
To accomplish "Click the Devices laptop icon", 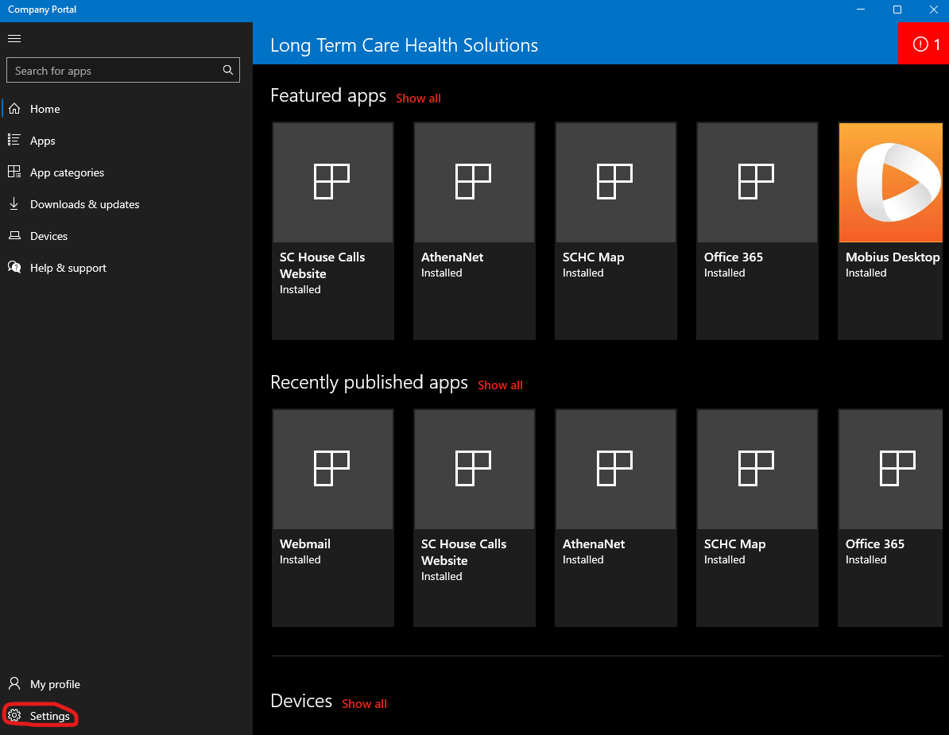I will click(14, 235).
